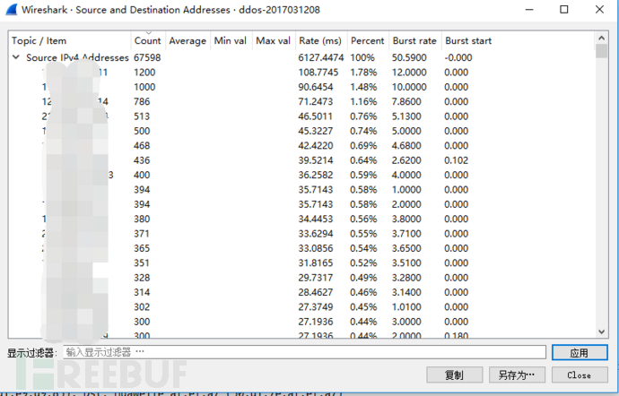This screenshot has width=619, height=396.
Task: Click the percent value 1.48%
Action: click(x=363, y=87)
